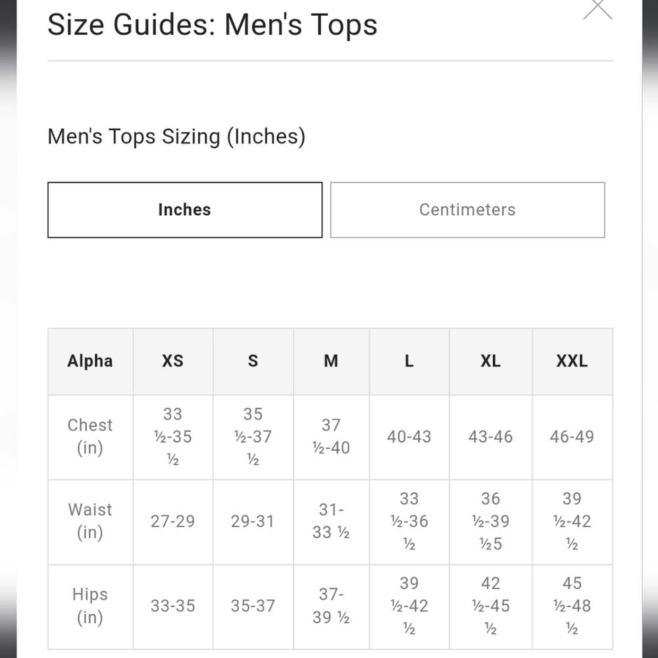Screen dimensions: 658x658
Task: Select the S size column header
Action: click(x=253, y=361)
